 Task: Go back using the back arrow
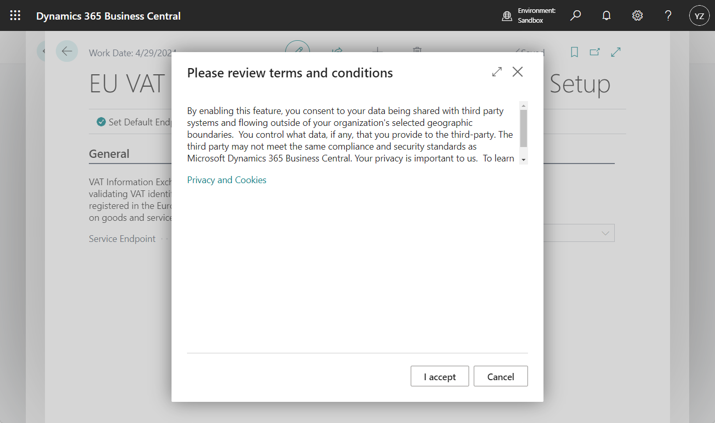point(67,52)
